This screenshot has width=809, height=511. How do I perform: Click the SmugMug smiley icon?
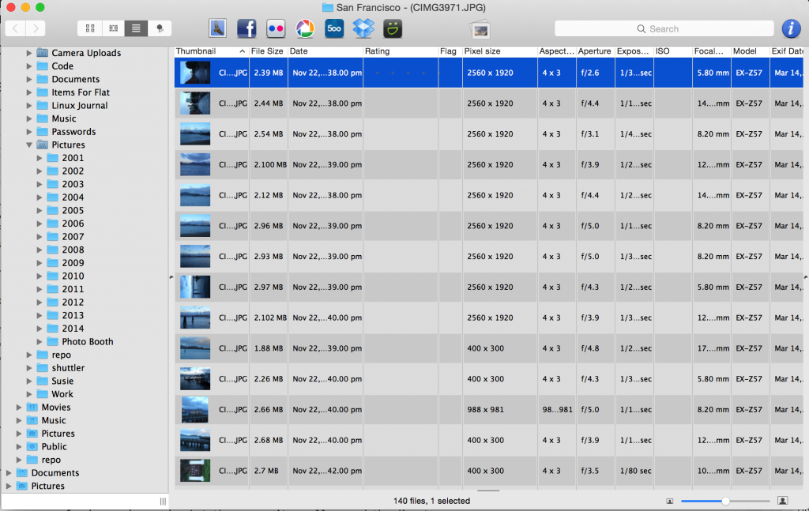393,29
